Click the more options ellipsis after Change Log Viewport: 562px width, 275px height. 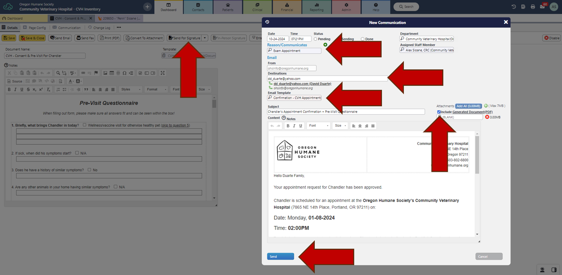click(x=119, y=27)
